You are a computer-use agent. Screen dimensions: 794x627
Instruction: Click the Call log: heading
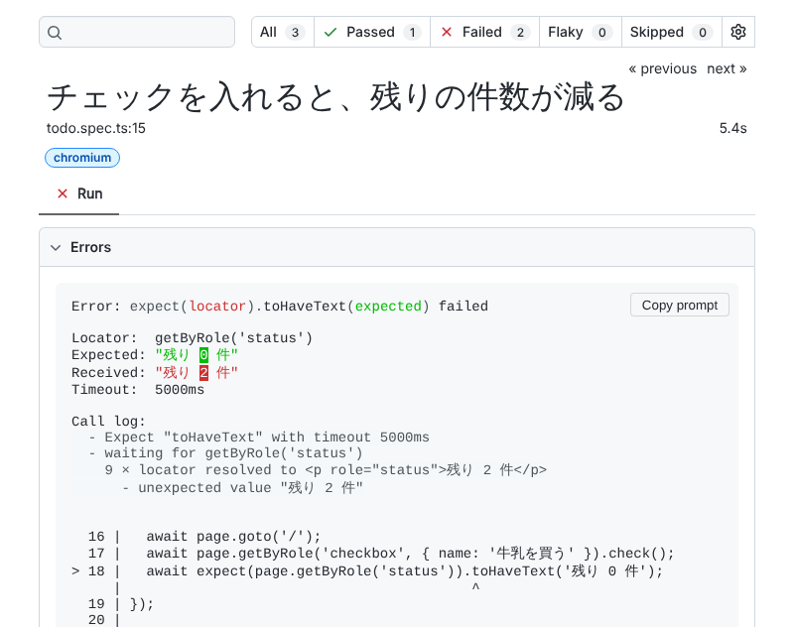click(x=108, y=422)
